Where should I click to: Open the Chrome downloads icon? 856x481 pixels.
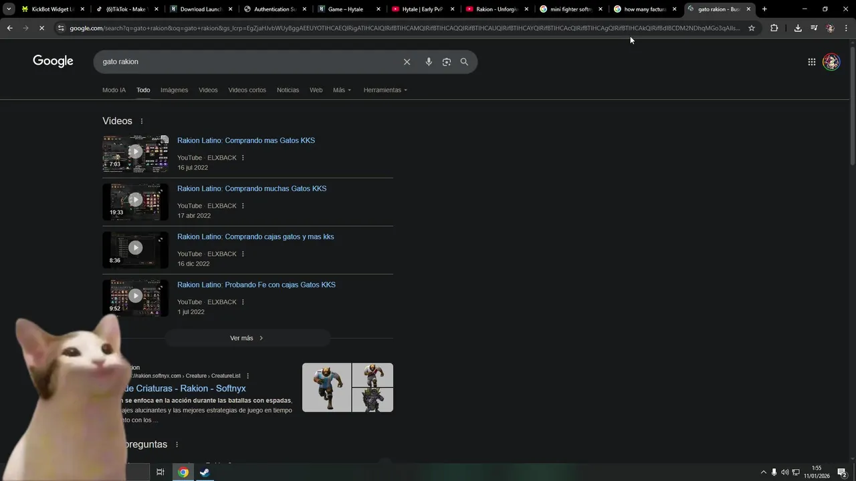798,28
